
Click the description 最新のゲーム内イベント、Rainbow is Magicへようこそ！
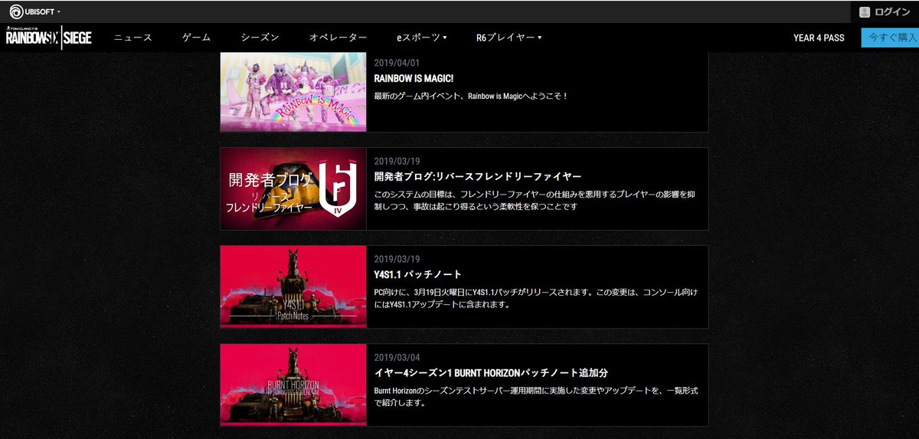pyautogui.click(x=471, y=97)
